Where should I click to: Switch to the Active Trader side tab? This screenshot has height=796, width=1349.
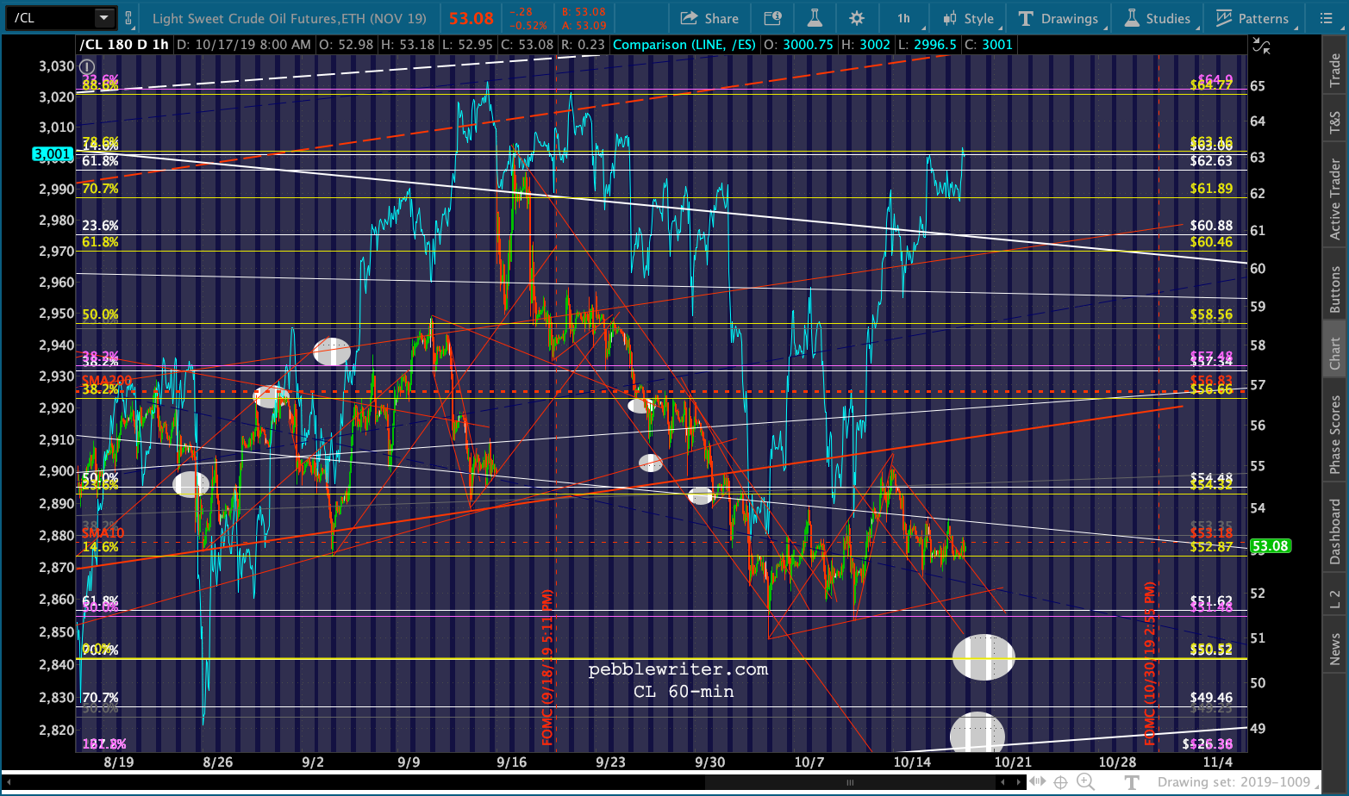1335,199
